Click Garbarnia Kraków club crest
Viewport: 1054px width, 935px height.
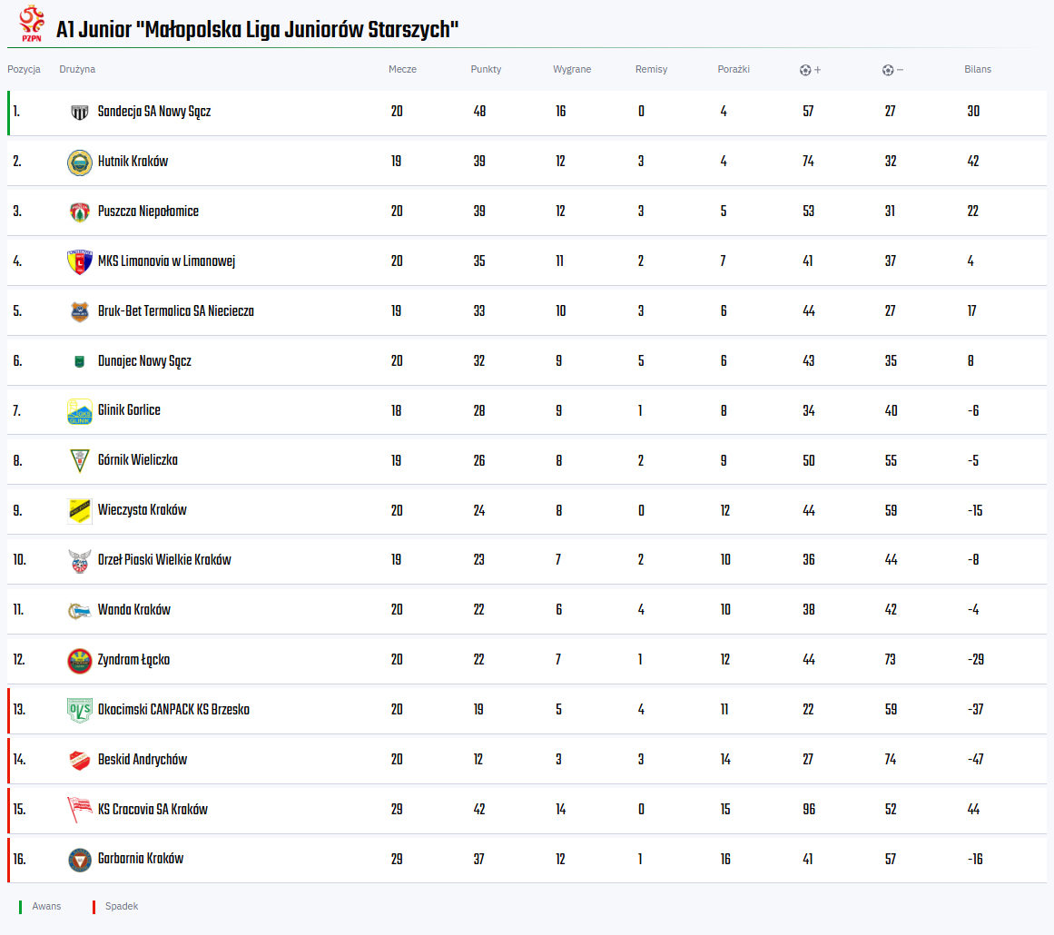tap(80, 860)
